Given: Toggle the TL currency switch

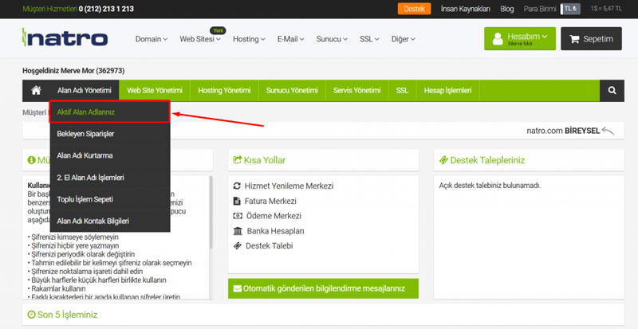Looking at the screenshot, I should click(570, 9).
